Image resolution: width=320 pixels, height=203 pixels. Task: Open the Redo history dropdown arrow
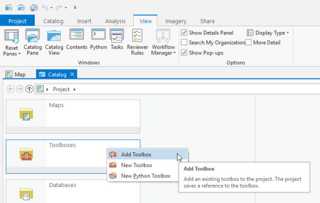click(x=66, y=8)
